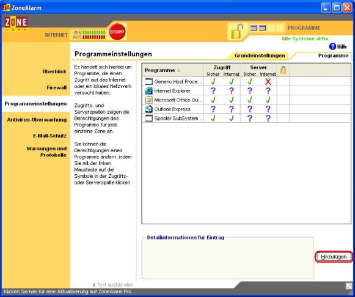Click the Detailinformationen für Eintrag box
The height and width of the screenshot is (297, 355).
click(x=228, y=258)
